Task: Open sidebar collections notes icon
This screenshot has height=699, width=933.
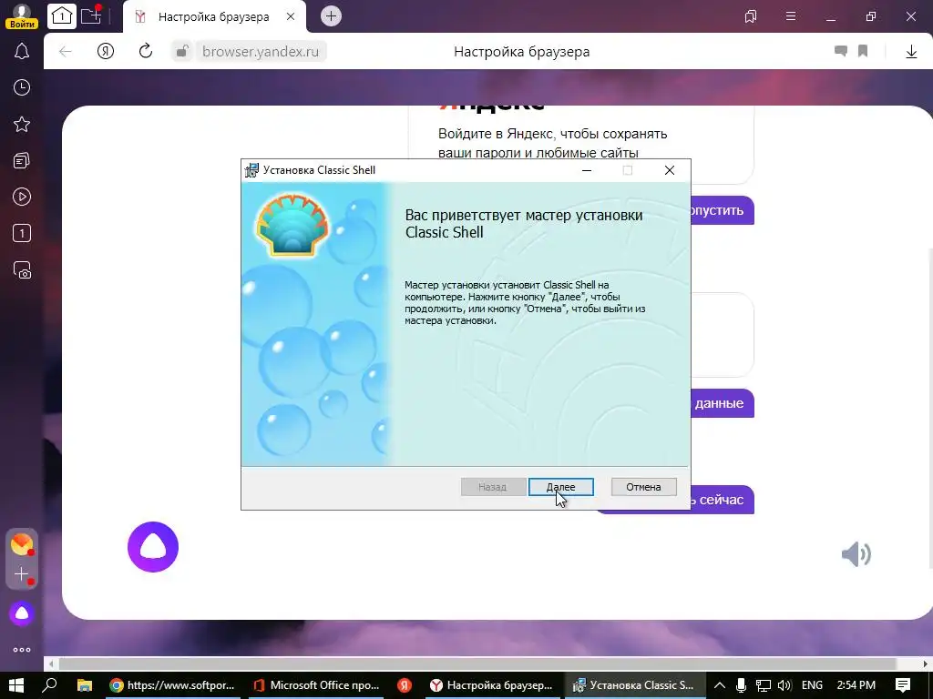Action: [22, 160]
